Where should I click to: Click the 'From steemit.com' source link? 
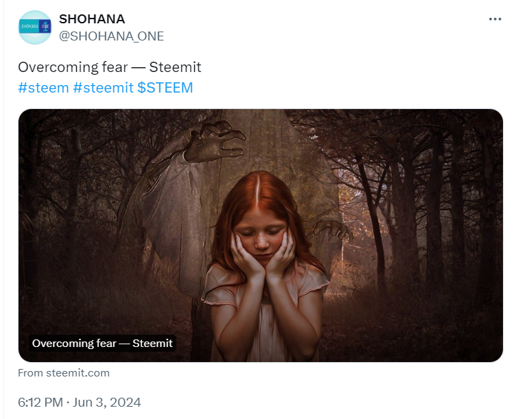tap(64, 373)
